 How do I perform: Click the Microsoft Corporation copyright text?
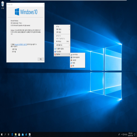pyautogui.click(x=20, y=25)
